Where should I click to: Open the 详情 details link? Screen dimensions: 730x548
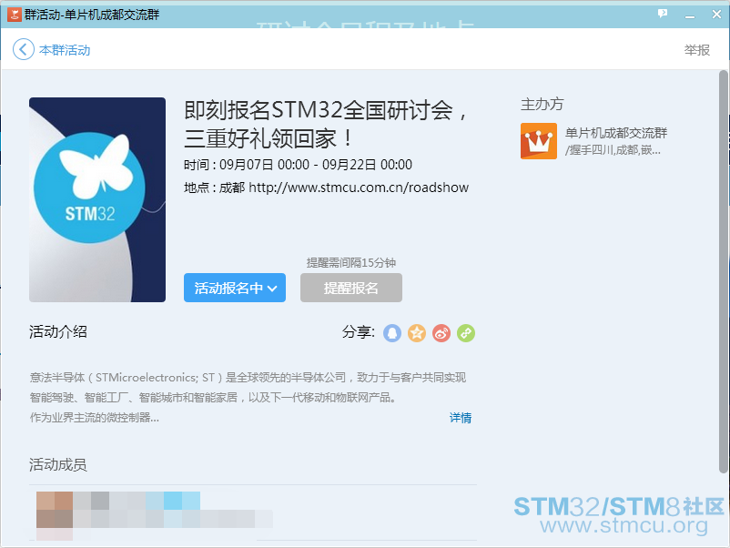461,418
